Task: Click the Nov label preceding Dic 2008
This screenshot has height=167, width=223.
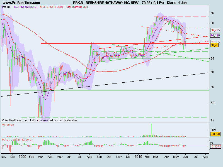Action: tap(4, 157)
